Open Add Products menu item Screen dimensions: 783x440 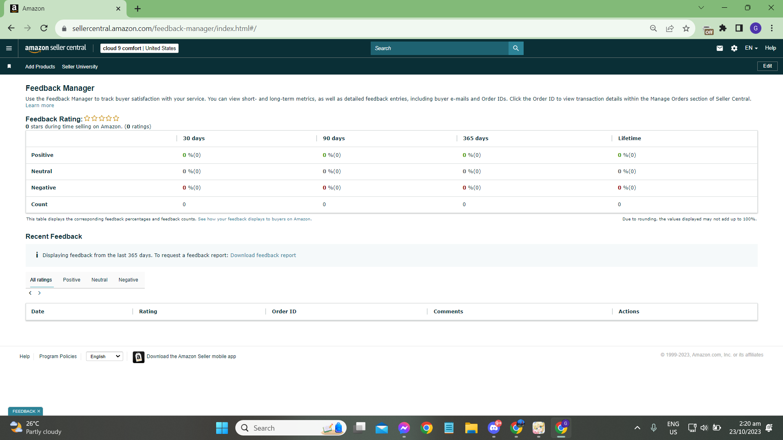pyautogui.click(x=40, y=67)
